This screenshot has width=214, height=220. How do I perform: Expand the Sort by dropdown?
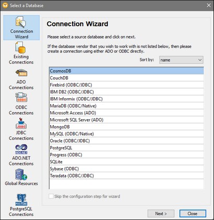tap(181, 60)
